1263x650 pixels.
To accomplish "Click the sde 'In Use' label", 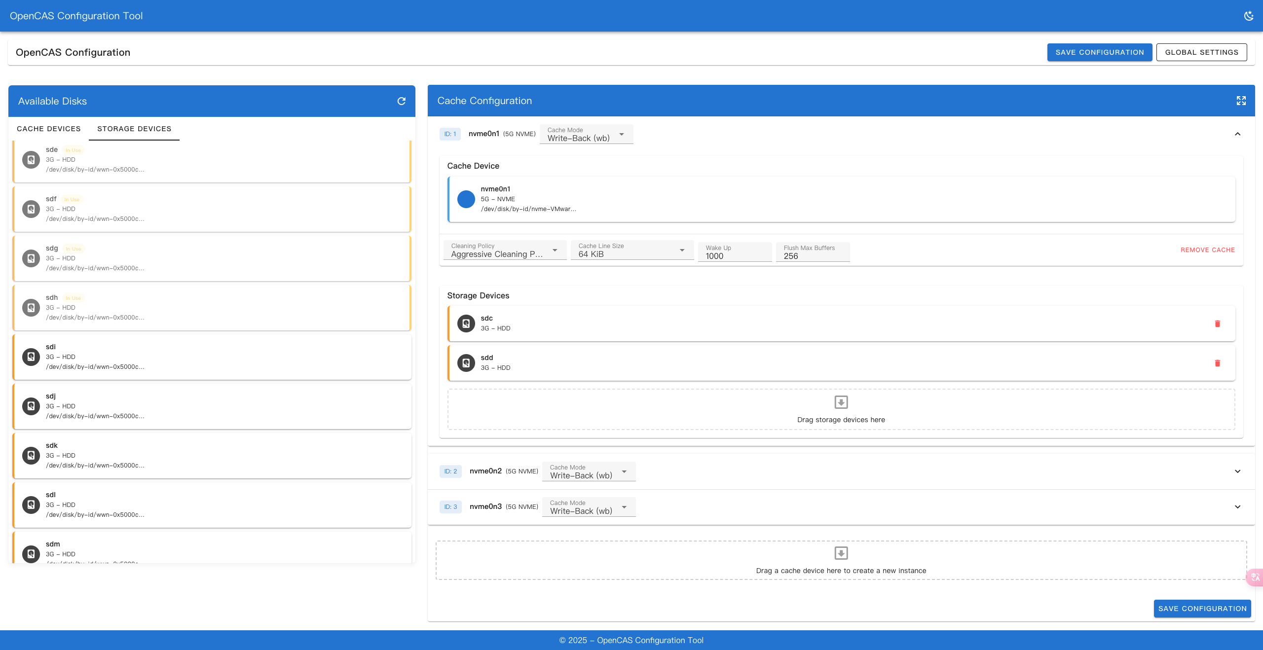I will point(73,150).
